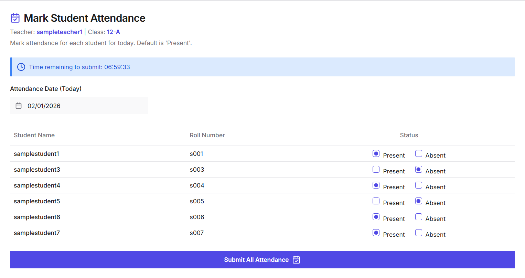Mark samplestudent6 as Absent
Screen dimensions: 525x278
point(419,217)
